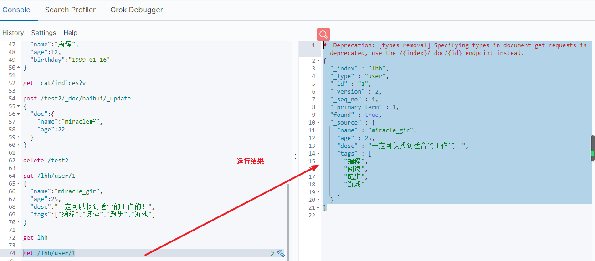Click the "age" : 25 response line

click(x=356, y=138)
